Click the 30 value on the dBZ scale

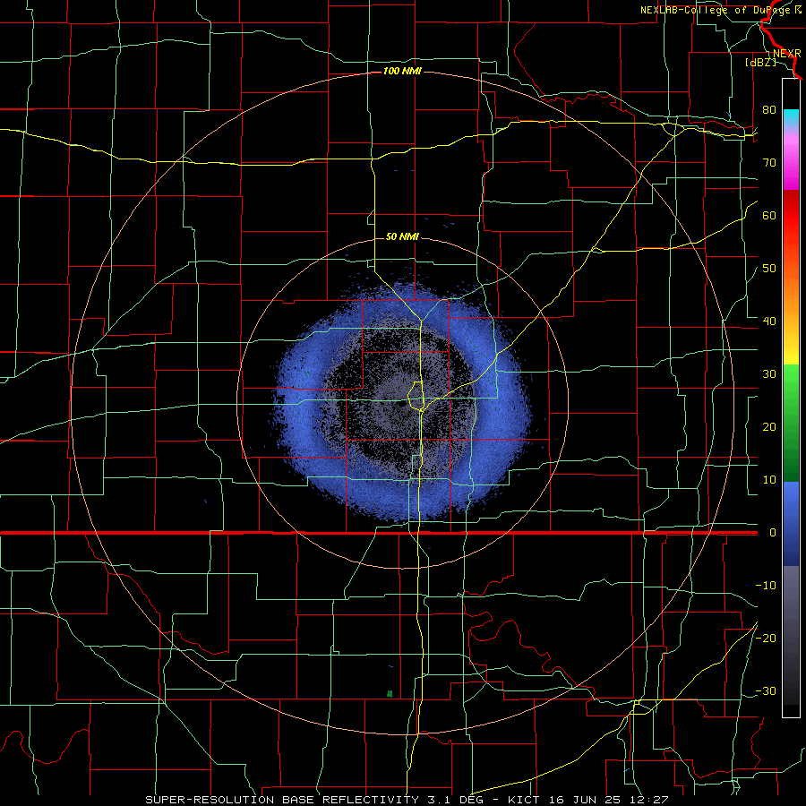pos(769,374)
